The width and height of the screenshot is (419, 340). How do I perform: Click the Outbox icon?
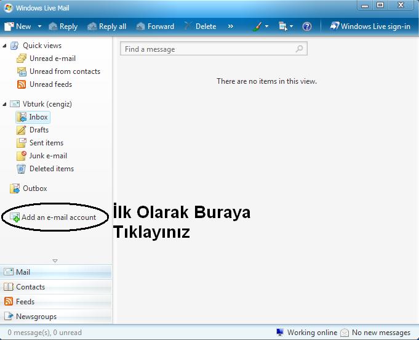[15, 188]
